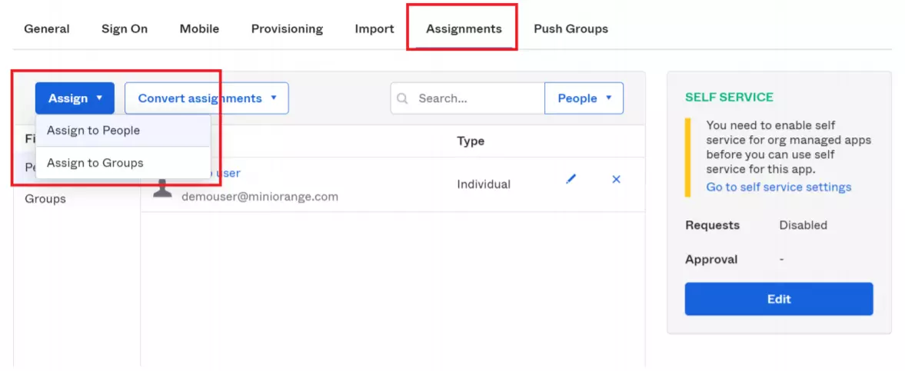Follow the Go to self service settings link
Viewport: 905px width, 371px height.
(779, 187)
